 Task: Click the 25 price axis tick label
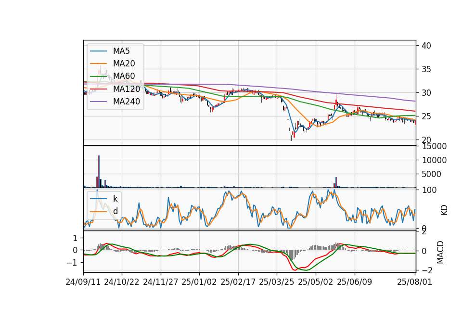tap(426, 116)
